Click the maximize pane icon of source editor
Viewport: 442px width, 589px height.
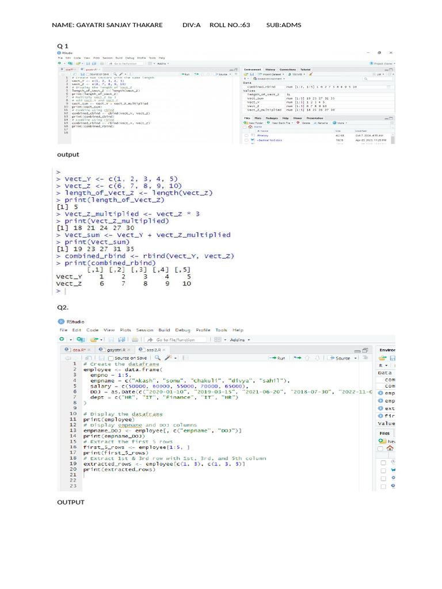[365, 350]
